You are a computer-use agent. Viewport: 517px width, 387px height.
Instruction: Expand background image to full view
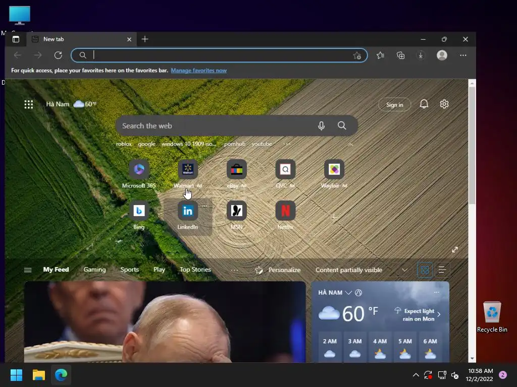pos(455,250)
